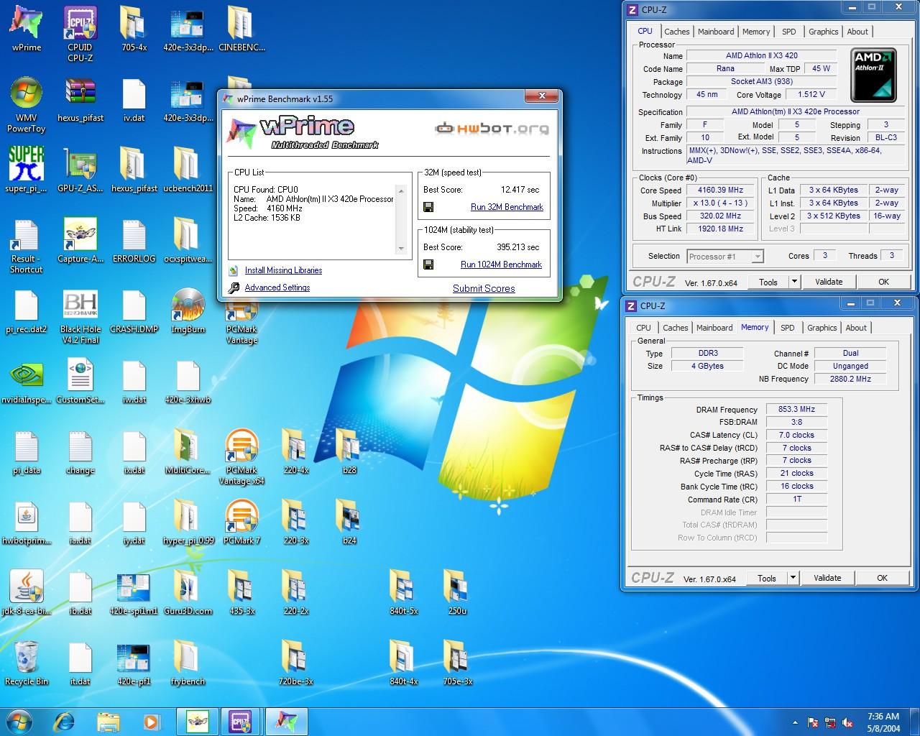Select the hexus_pifast WinRAR archive icon

tap(80, 99)
